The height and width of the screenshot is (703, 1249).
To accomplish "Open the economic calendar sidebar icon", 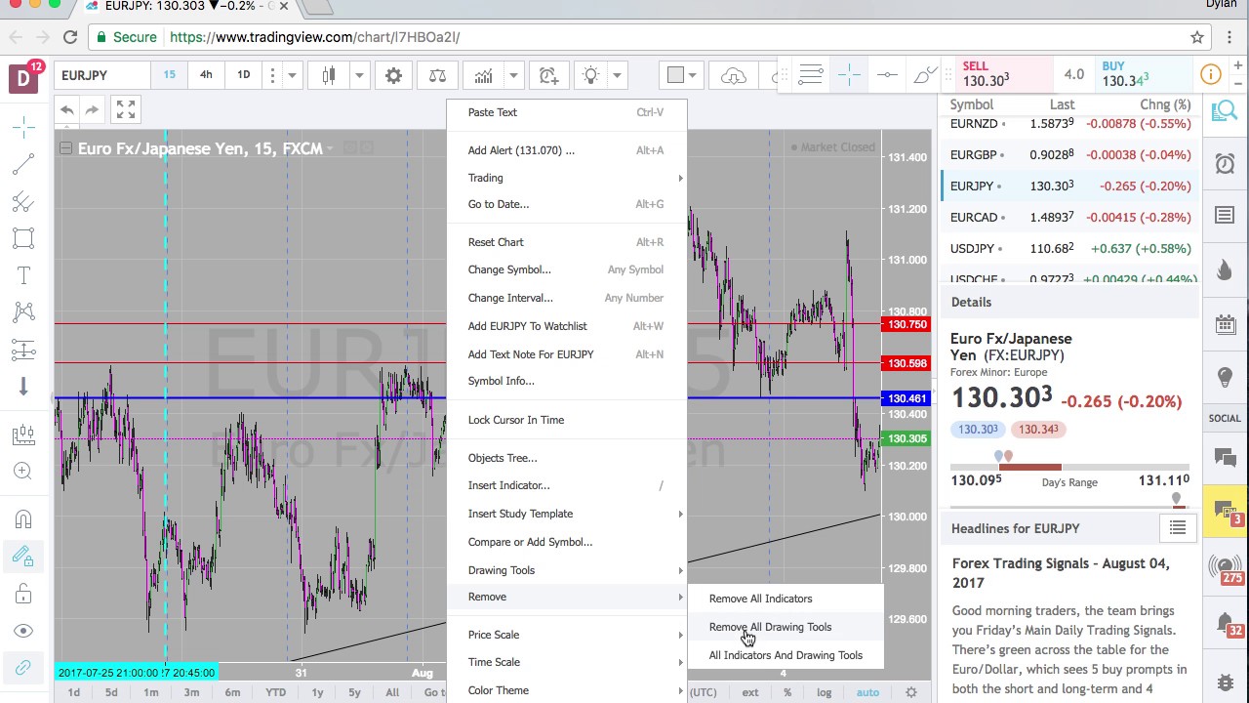I will click(1225, 324).
